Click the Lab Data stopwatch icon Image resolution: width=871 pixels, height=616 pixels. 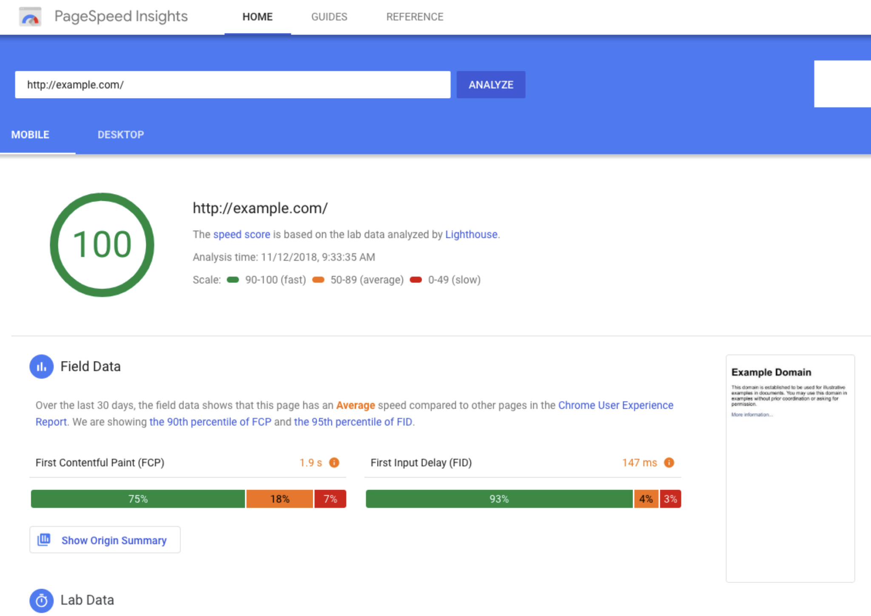41,601
